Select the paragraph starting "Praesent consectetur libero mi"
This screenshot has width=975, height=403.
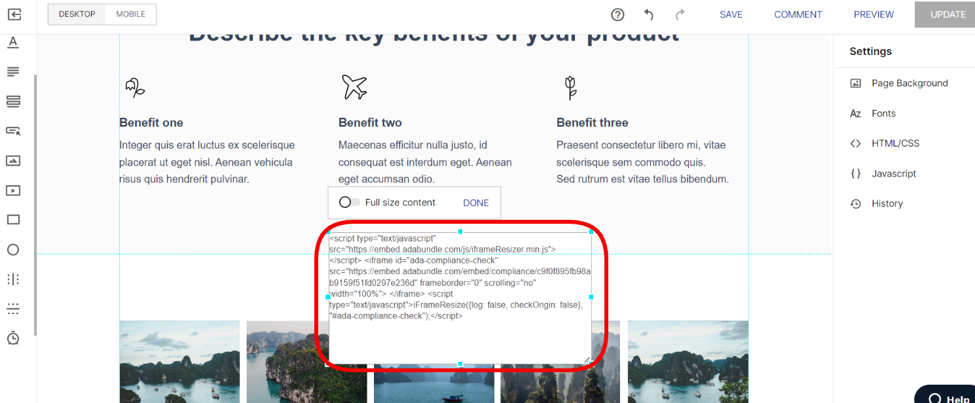click(642, 162)
